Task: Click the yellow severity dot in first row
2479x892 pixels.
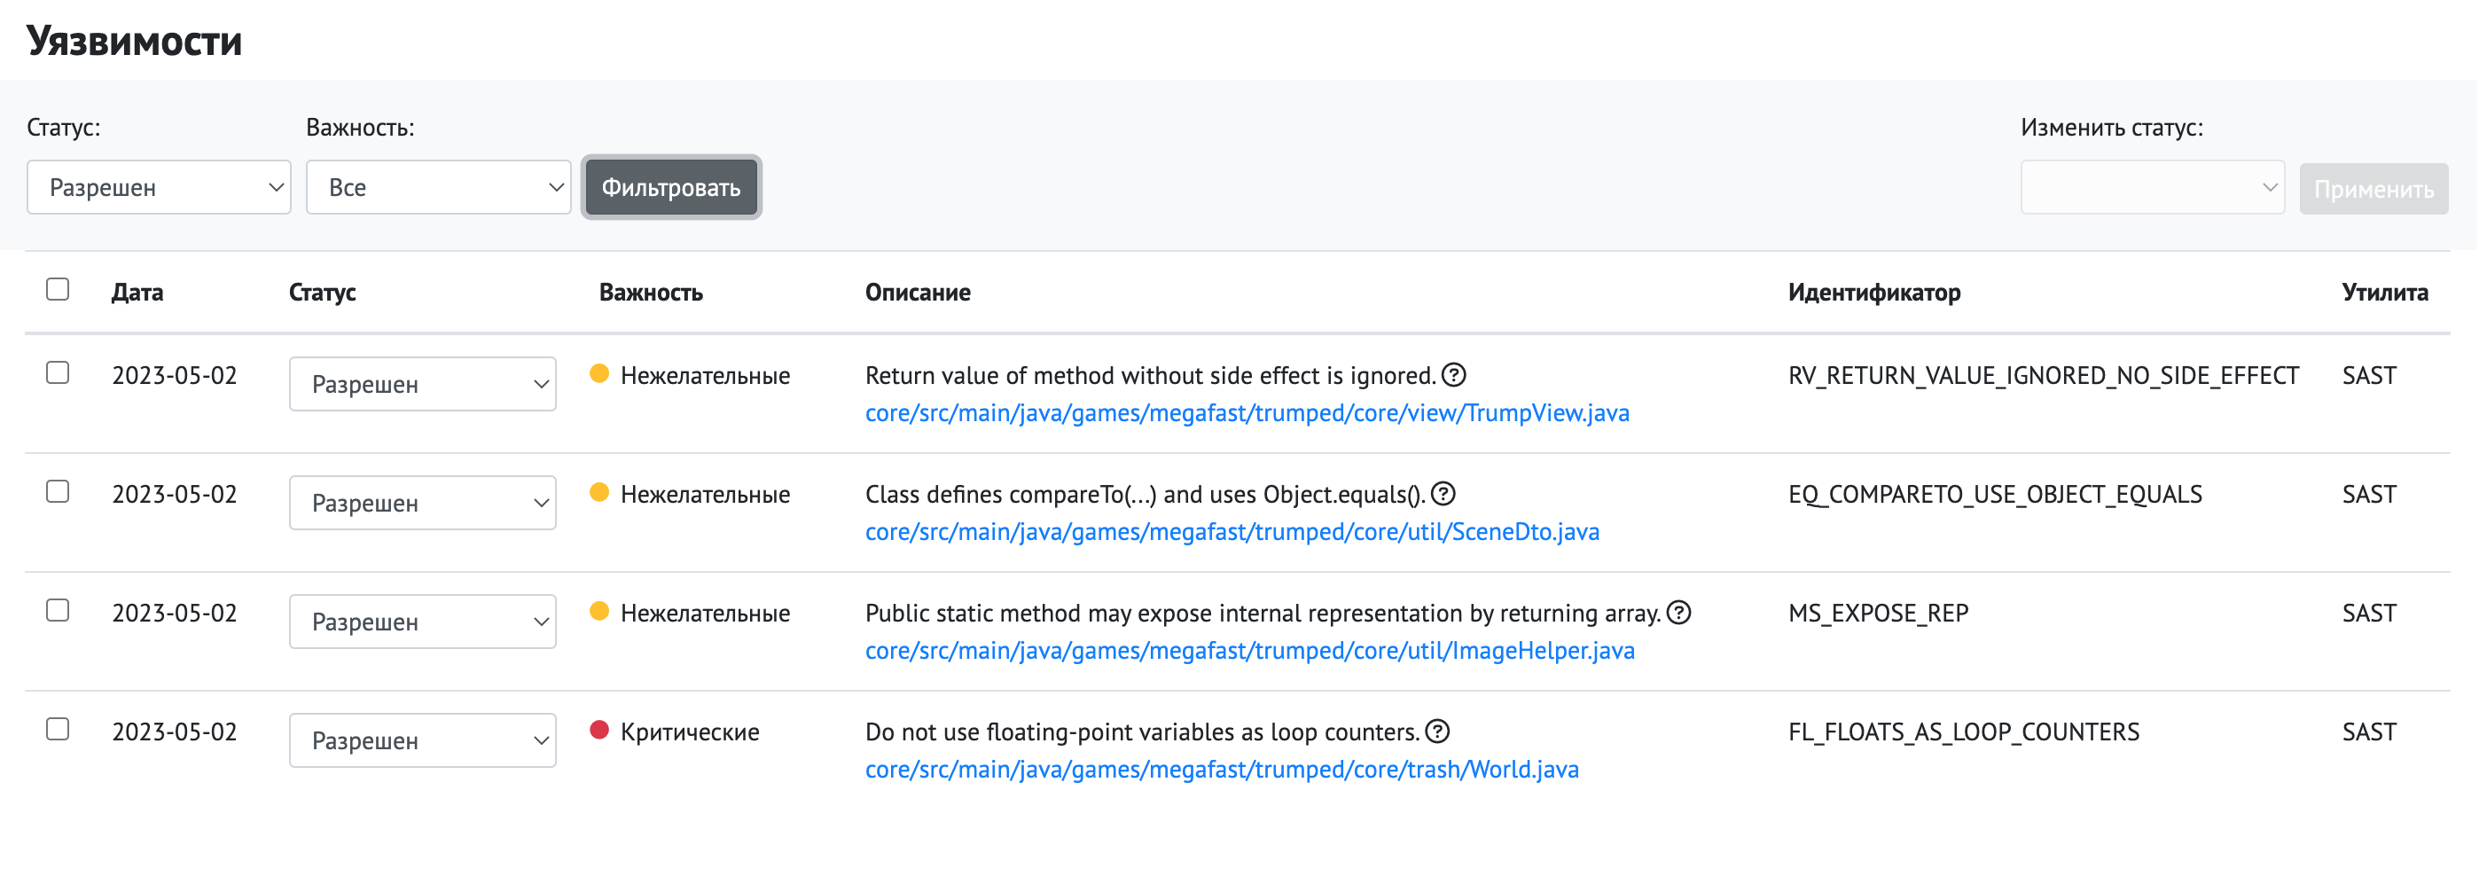Action: (x=598, y=373)
